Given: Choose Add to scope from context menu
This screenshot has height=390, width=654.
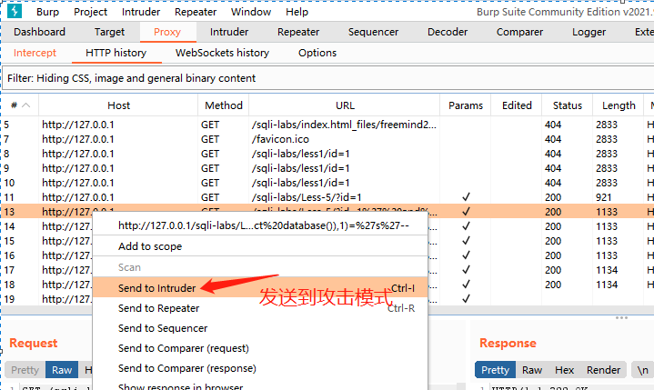Looking at the screenshot, I should pyautogui.click(x=260, y=246).
